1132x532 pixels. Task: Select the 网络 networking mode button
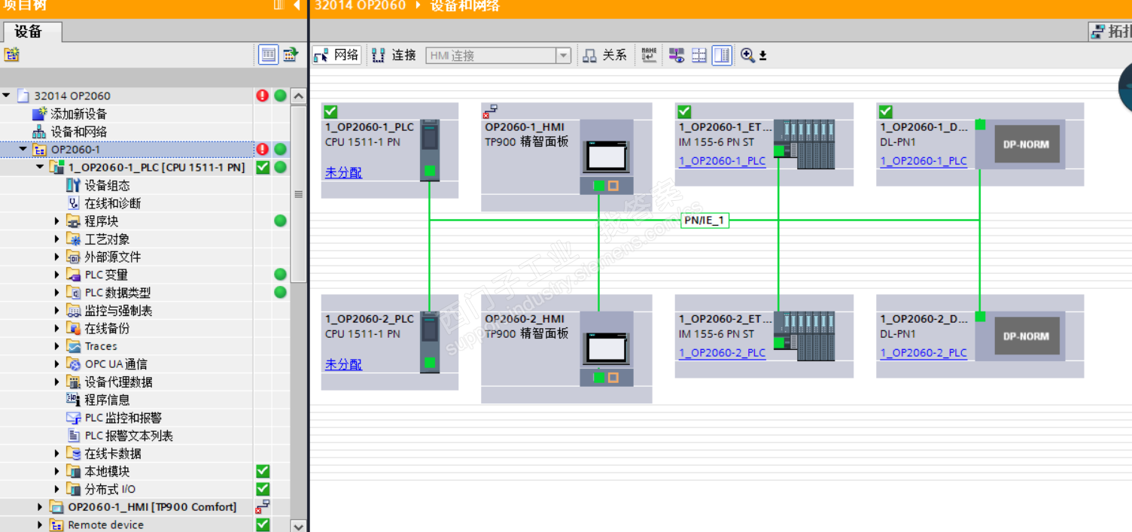click(x=336, y=55)
